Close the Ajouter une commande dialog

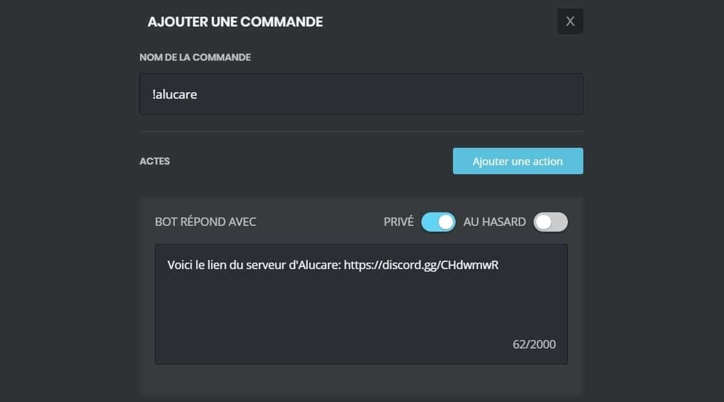pyautogui.click(x=570, y=21)
